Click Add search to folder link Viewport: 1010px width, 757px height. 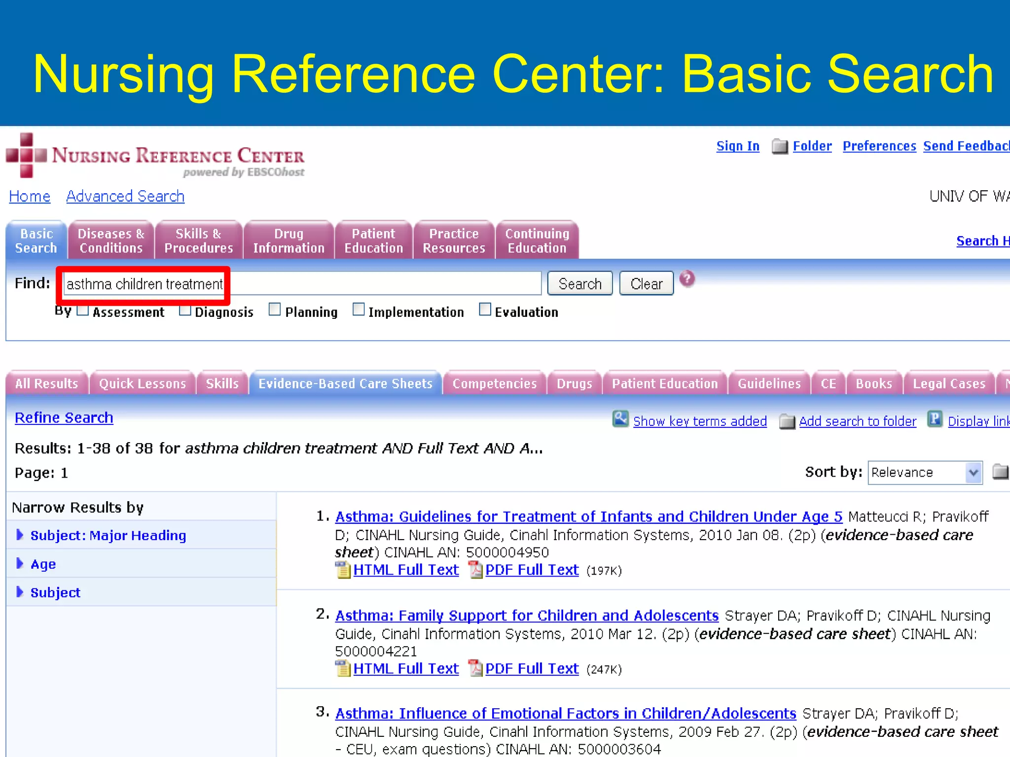pos(858,421)
